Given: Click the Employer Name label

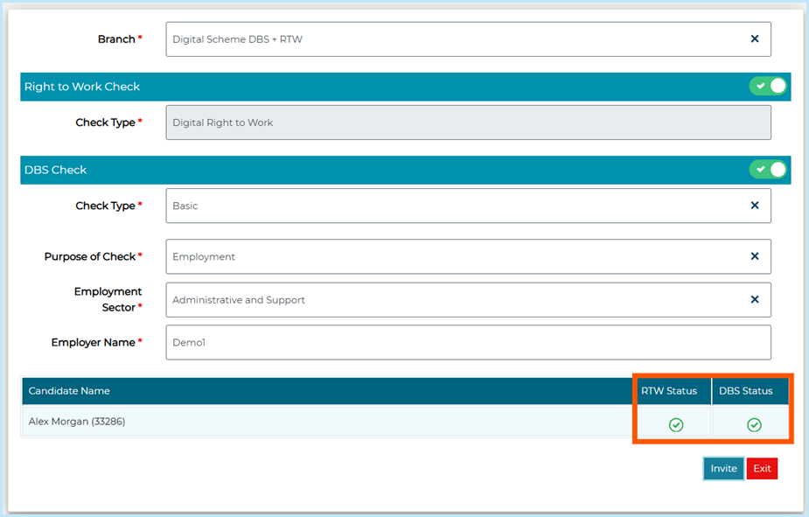Looking at the screenshot, I should [x=94, y=342].
